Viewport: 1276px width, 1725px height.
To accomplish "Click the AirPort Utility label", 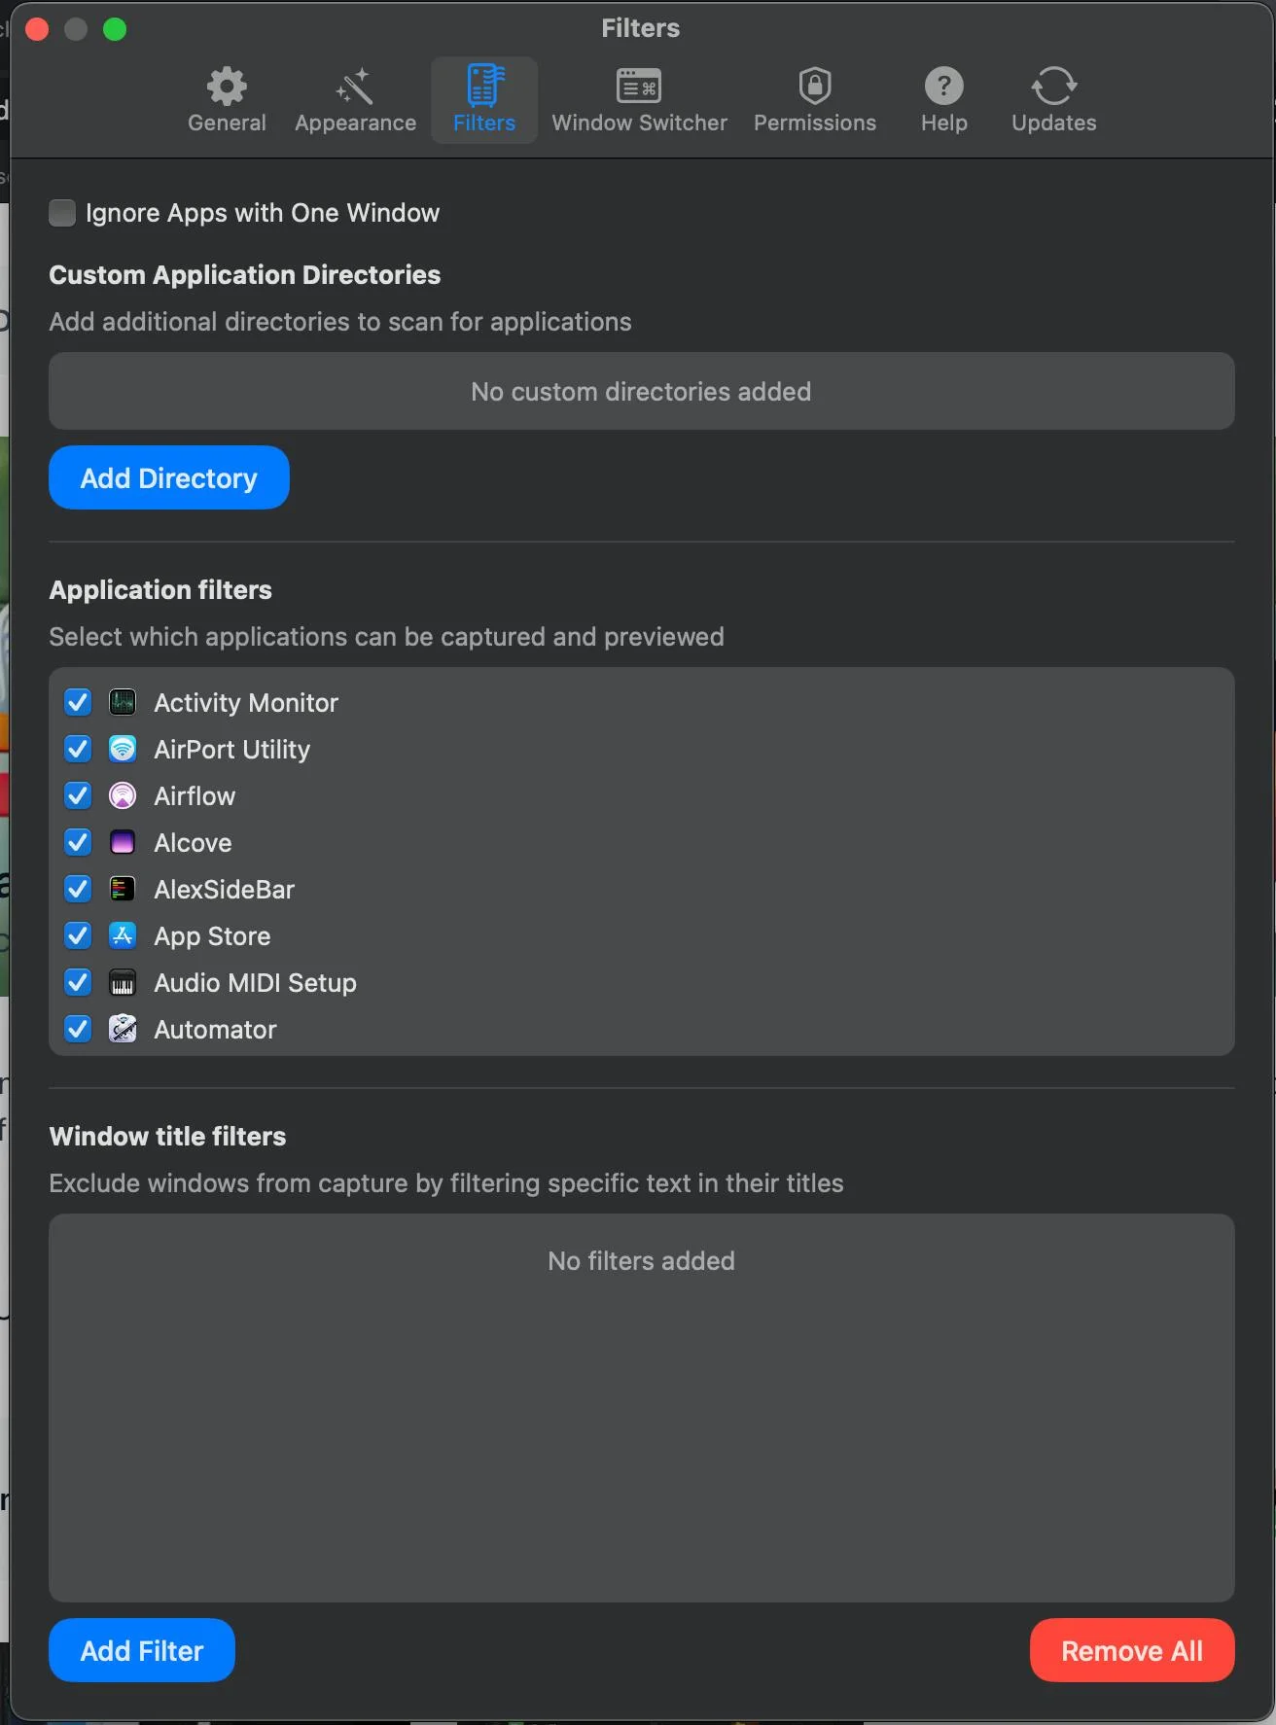I will click(x=232, y=750).
